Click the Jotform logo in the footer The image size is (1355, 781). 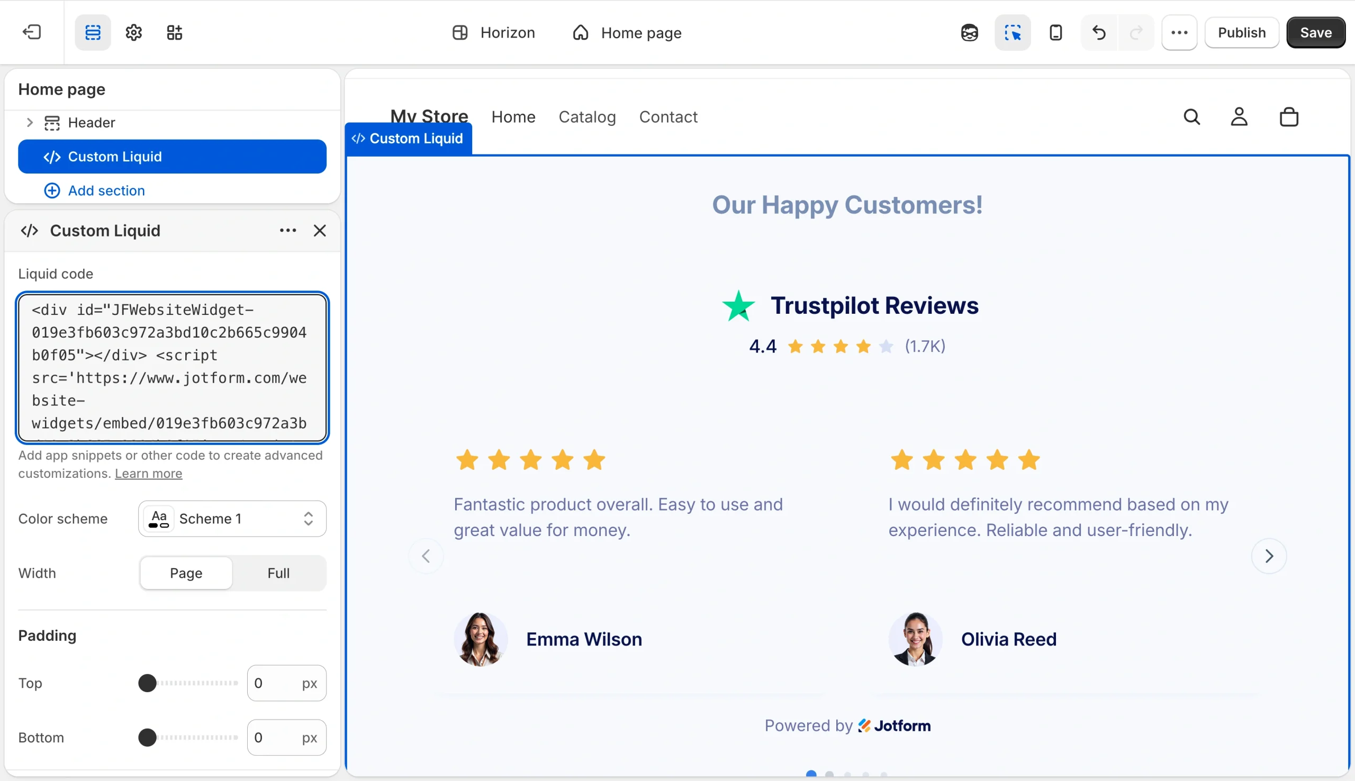tap(894, 726)
